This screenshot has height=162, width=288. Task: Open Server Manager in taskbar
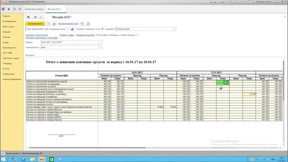click(x=14, y=159)
